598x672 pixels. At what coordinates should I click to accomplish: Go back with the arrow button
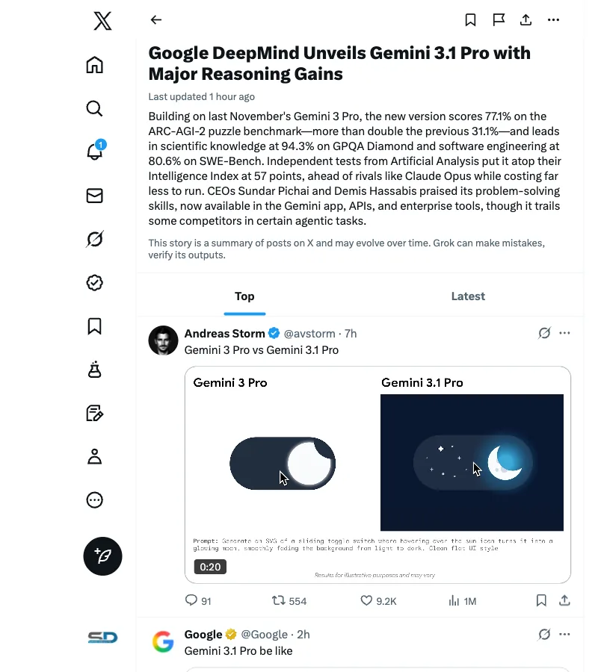[x=155, y=20]
